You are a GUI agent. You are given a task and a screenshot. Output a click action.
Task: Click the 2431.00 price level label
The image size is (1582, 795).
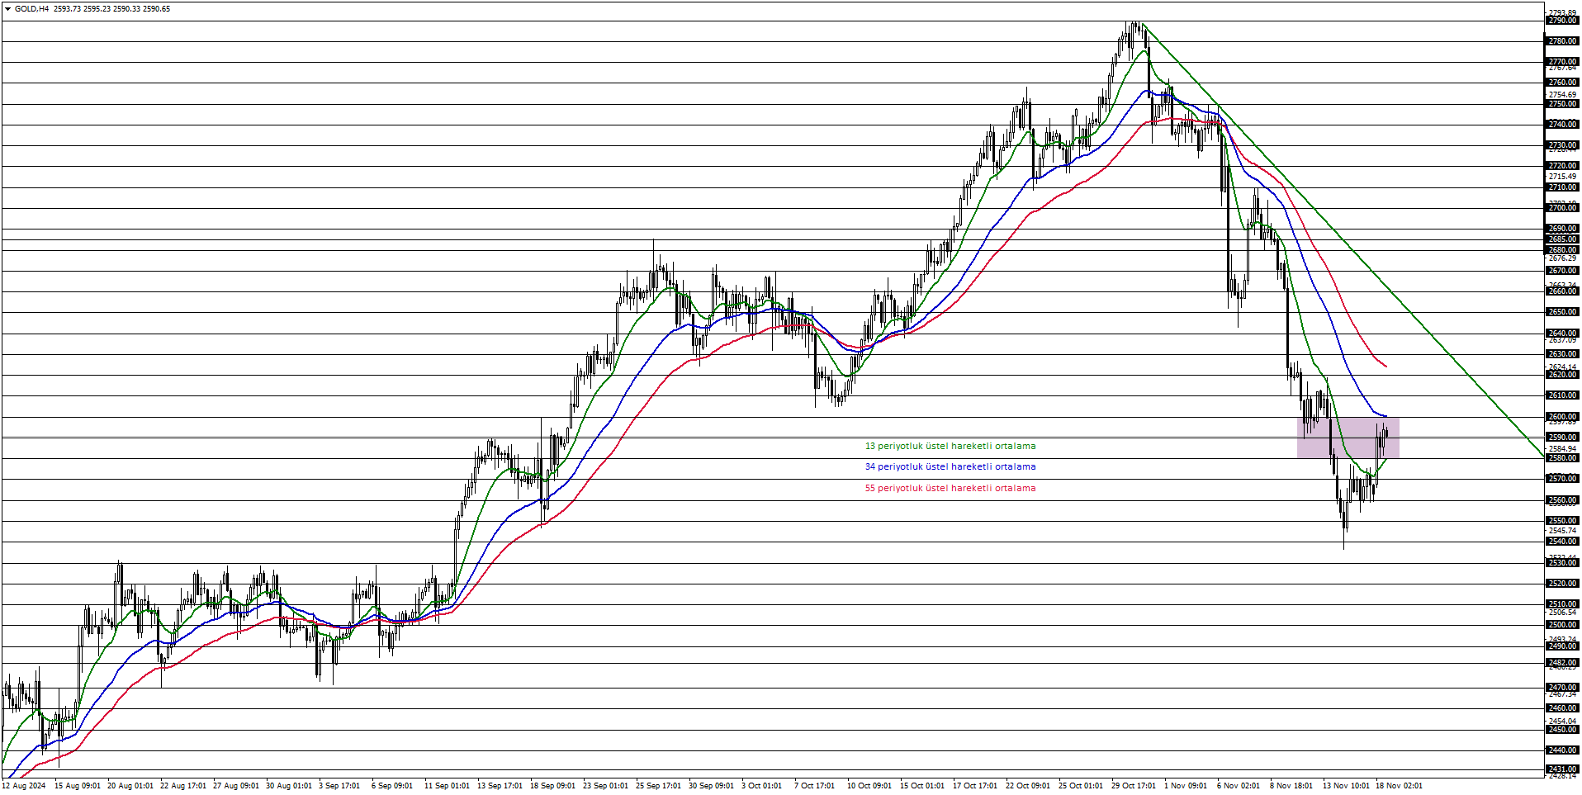[x=1562, y=769]
